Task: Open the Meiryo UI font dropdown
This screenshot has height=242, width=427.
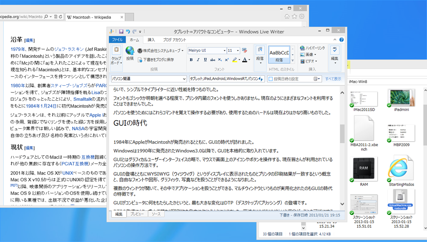Action: (x=225, y=50)
